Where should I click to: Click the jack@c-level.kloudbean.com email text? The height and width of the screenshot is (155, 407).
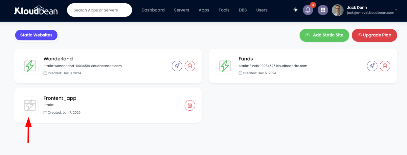pyautogui.click(x=371, y=13)
